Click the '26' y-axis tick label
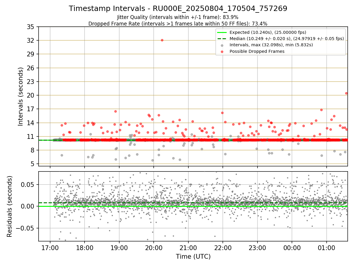This screenshot has width=356, height=267. pos(31,68)
